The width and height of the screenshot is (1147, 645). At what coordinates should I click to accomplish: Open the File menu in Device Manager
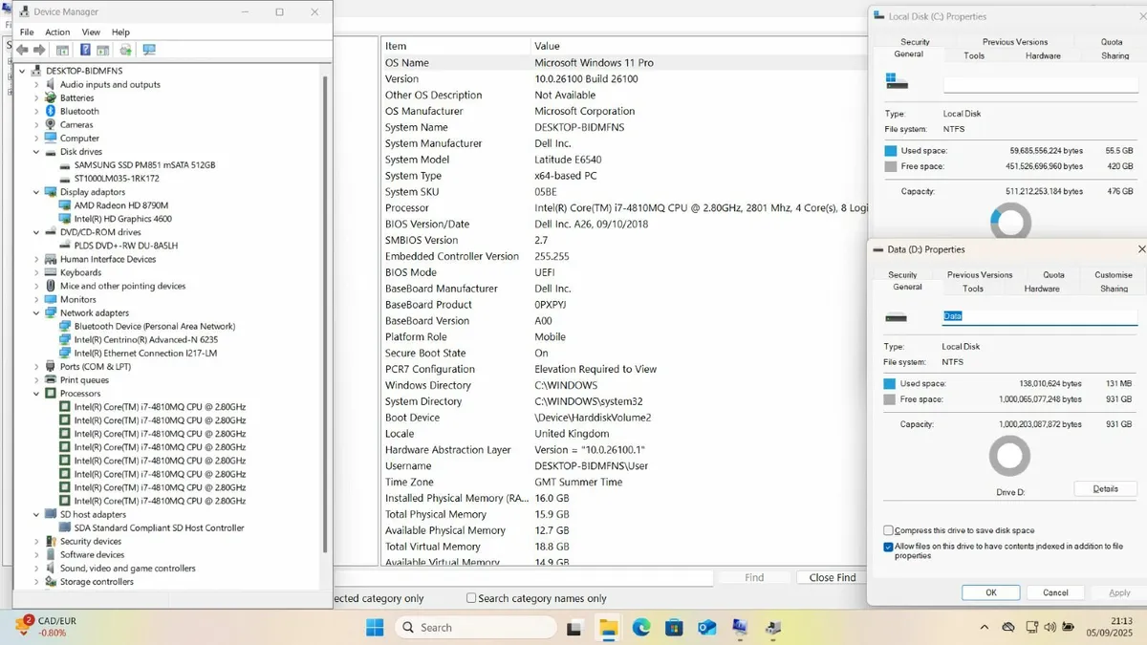point(27,32)
